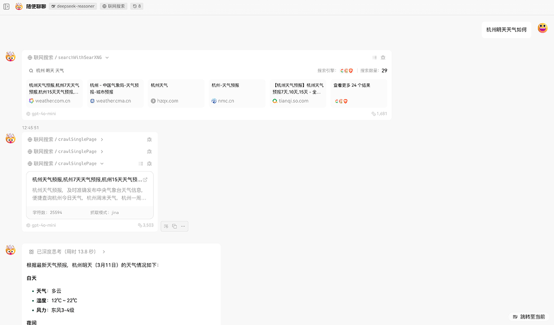This screenshot has height=325, width=554.
Task: Open debug icon on first crawlSinglePage row
Action: pos(149,140)
